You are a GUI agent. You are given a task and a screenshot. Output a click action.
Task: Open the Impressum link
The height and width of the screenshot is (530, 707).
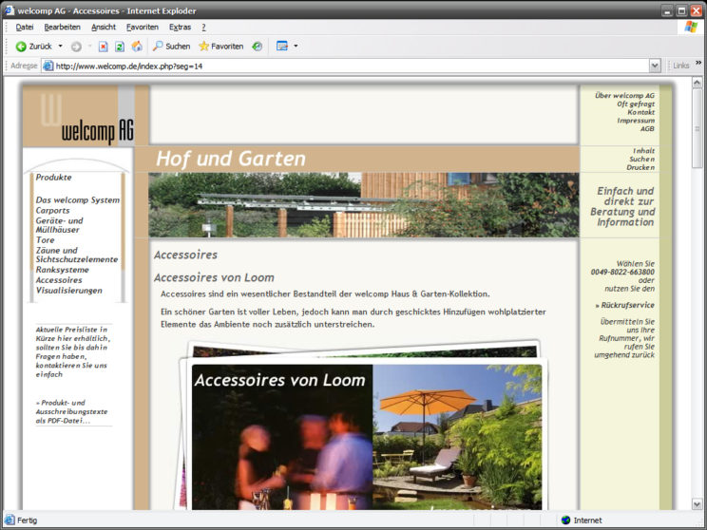pos(636,121)
